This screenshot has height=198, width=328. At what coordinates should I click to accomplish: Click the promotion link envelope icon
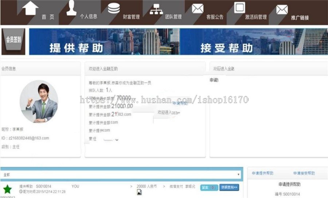[x=282, y=9]
